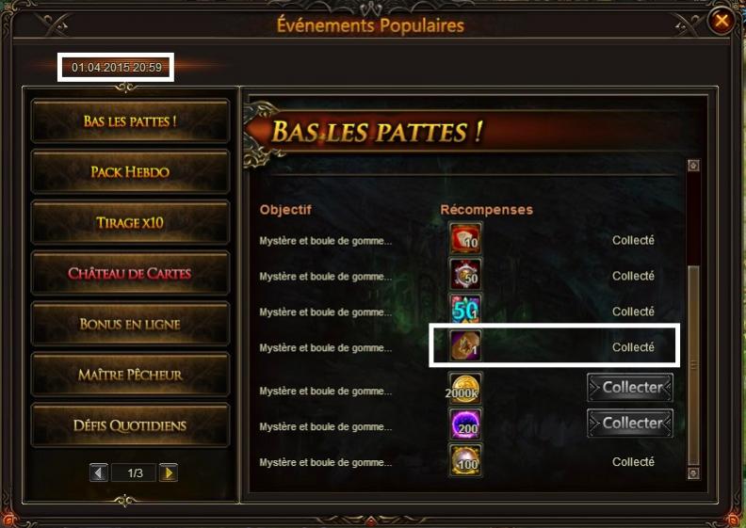This screenshot has width=746, height=528.
Task: Click the blue 50 voucher reward icon
Action: pos(465,310)
